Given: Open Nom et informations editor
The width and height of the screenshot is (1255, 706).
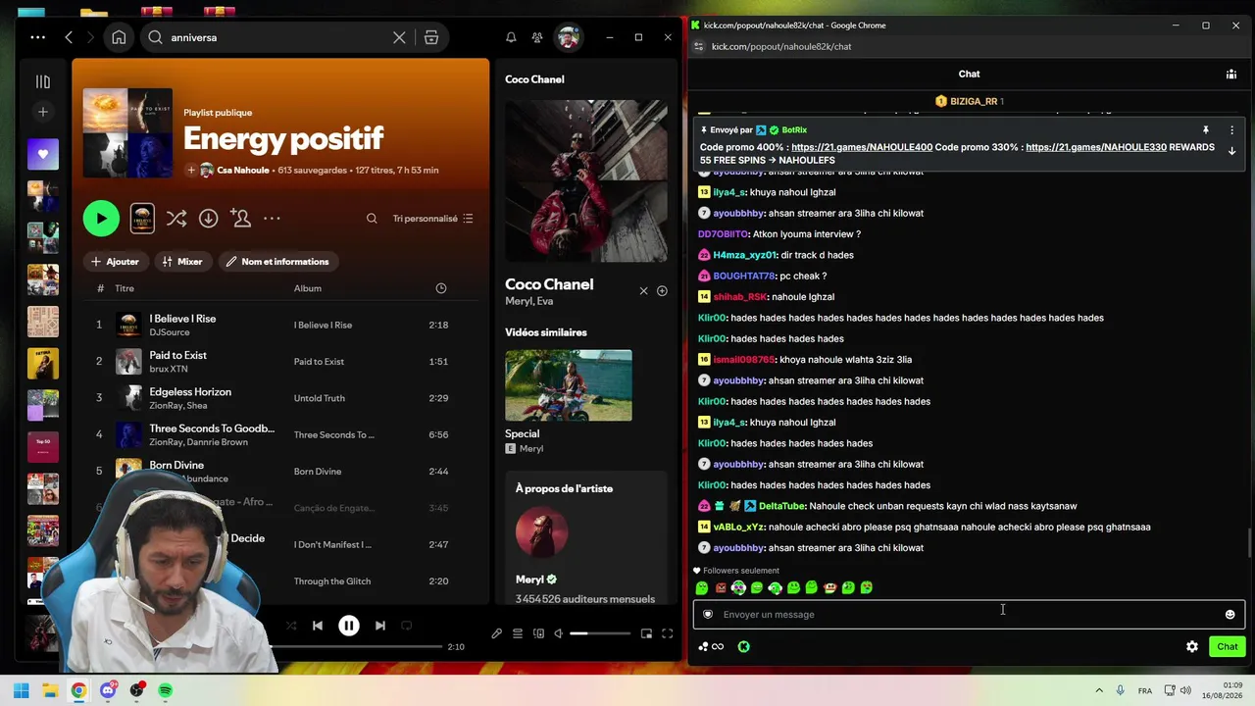Looking at the screenshot, I should pyautogui.click(x=278, y=262).
